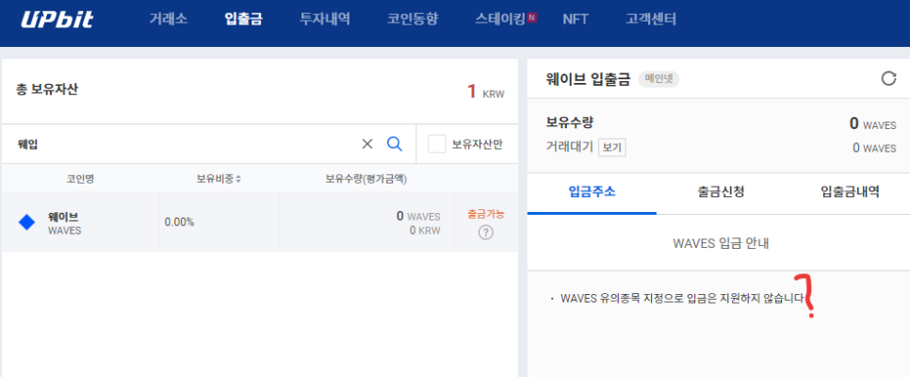Open the 투자내역 menu
Screen dimensions: 910x377
click(x=325, y=19)
